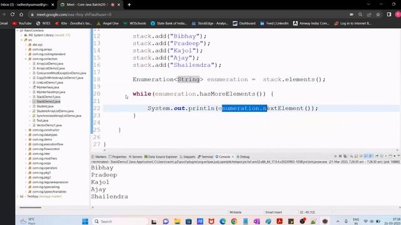Show hidden system tray icons

click(338, 221)
